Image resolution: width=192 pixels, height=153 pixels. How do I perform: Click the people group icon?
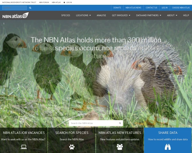(120, 147)
